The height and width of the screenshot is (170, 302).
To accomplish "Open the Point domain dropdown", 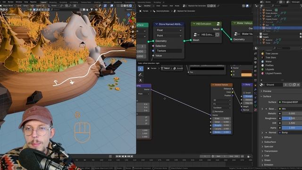I will click(x=169, y=36).
